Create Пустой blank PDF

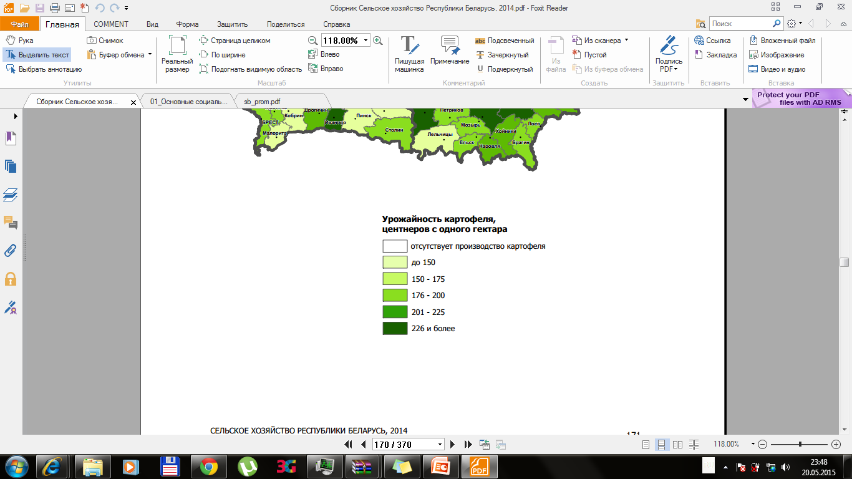589,55
